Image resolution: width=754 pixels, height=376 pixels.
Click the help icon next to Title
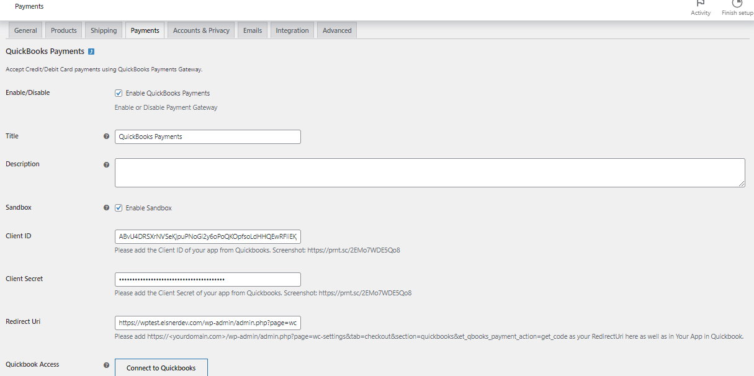pyautogui.click(x=106, y=137)
